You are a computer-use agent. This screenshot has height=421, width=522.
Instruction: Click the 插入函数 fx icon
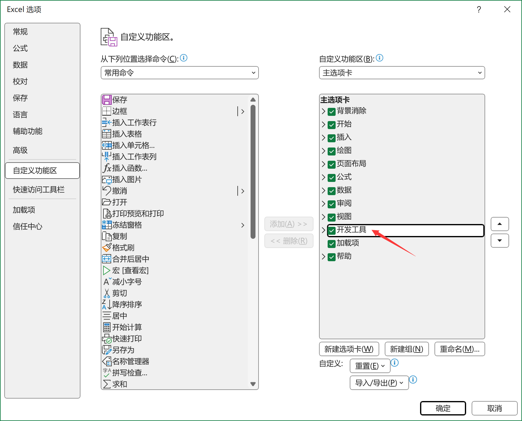[x=107, y=168]
